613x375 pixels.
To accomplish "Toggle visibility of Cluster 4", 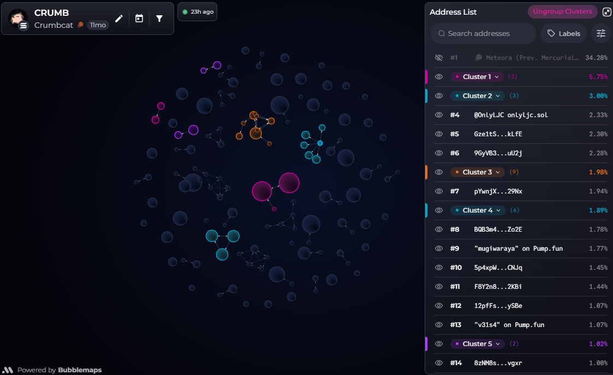I will (439, 210).
